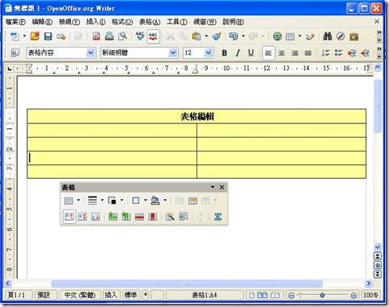Screen dimensions: 389x307
Task: Toggle Underline formatting
Action: [250, 53]
